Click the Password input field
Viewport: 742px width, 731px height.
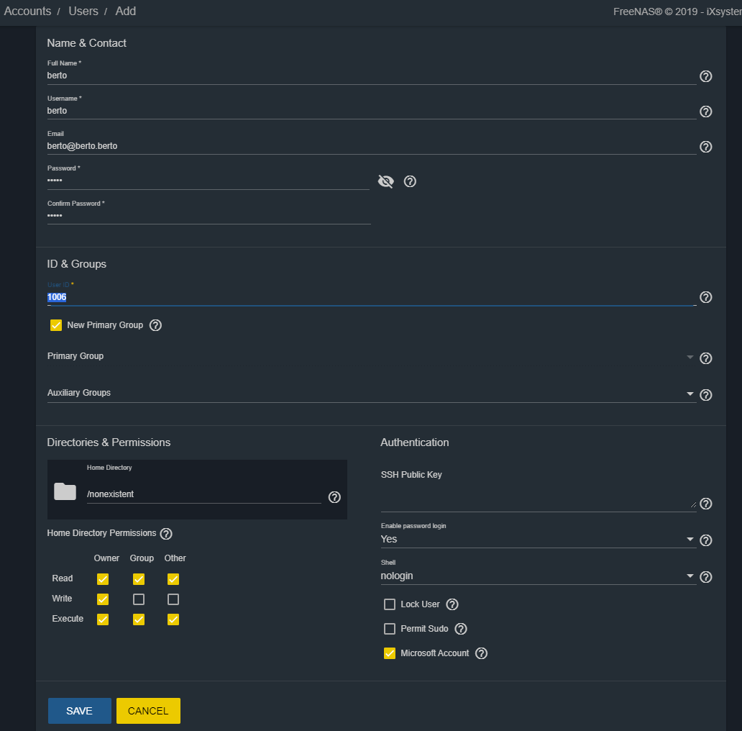[209, 181]
